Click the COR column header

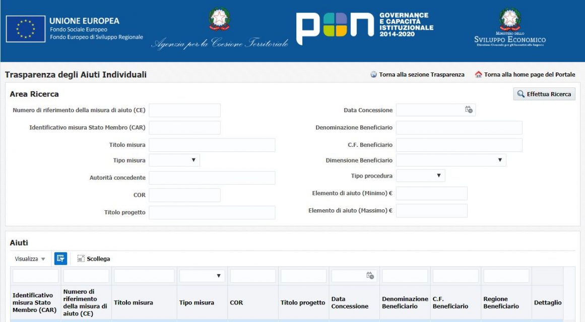[253, 302]
